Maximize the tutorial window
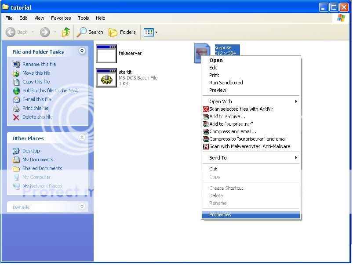Viewport: 353px width, 265px height. click(334, 7)
